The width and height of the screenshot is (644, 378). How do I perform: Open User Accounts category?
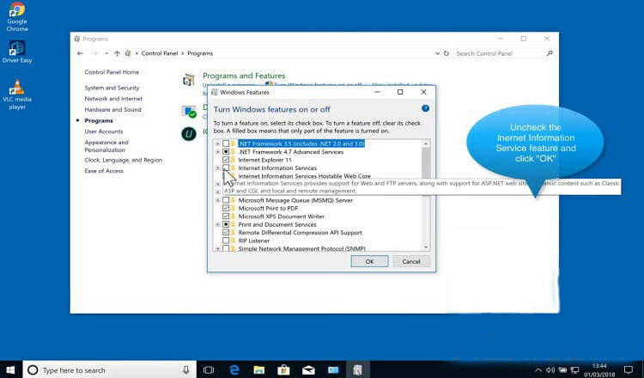[104, 131]
